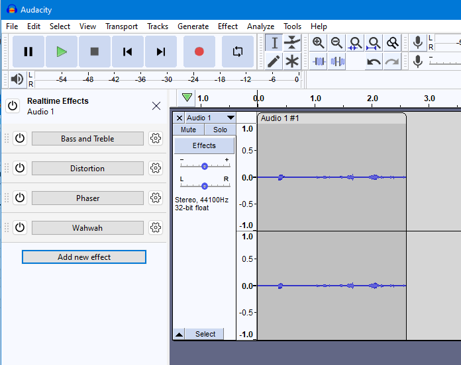Select the Envelope tool

292,43
